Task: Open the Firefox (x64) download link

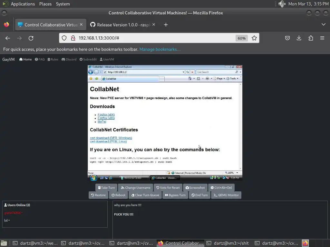Action: pyautogui.click(x=106, y=114)
